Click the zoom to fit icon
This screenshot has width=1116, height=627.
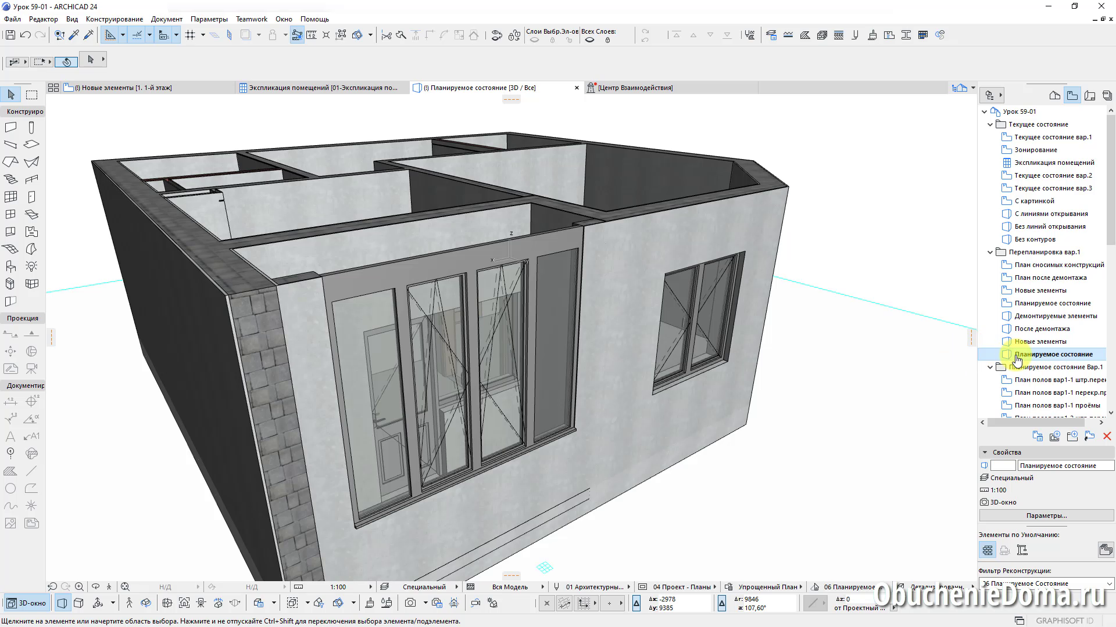tap(126, 586)
